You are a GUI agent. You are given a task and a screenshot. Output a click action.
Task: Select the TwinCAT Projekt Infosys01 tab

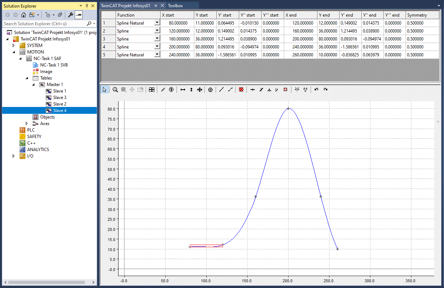[x=125, y=6]
